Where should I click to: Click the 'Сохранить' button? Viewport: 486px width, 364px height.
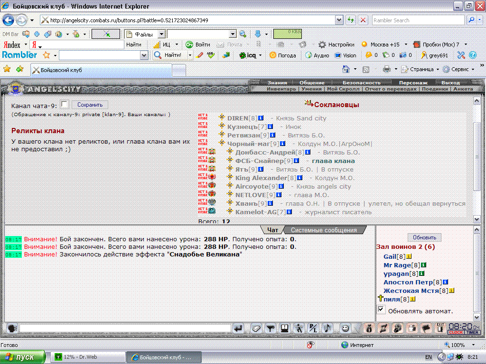tap(90, 105)
